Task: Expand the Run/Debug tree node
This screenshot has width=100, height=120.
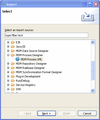Action: pyautogui.click(x=8, y=81)
